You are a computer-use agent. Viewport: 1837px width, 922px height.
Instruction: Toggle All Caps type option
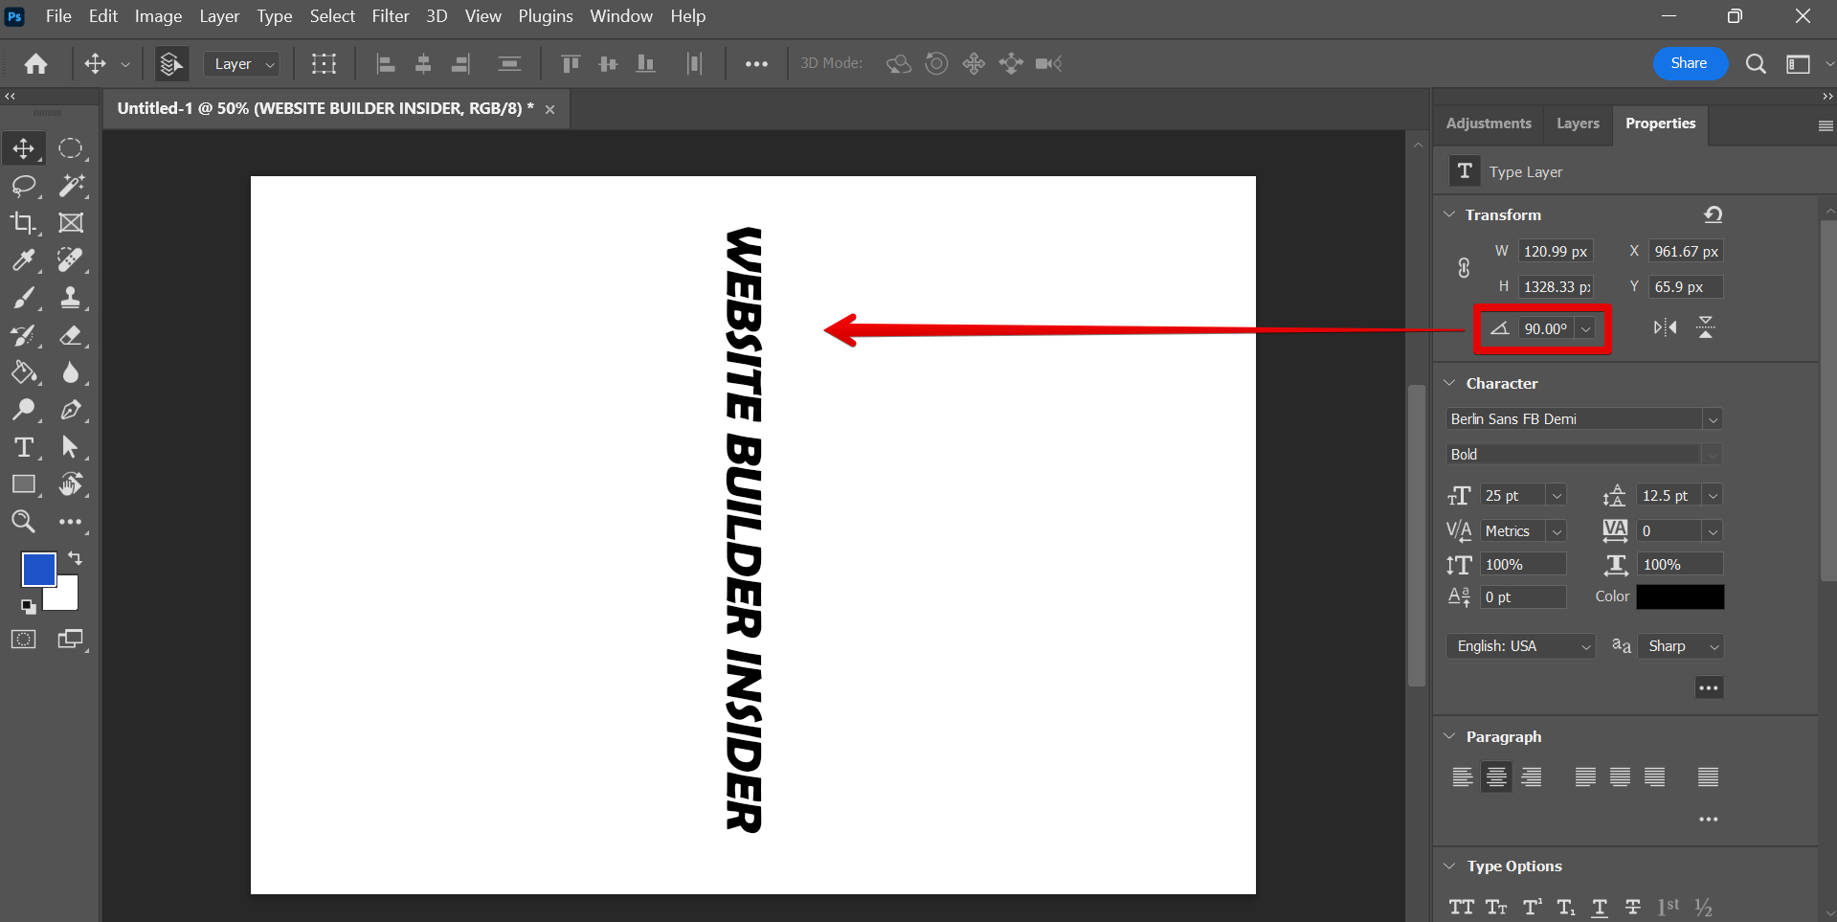(1461, 907)
